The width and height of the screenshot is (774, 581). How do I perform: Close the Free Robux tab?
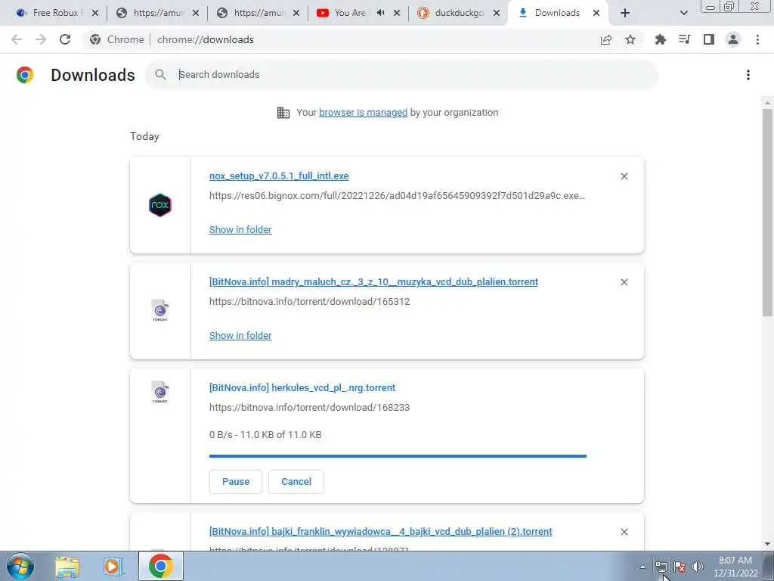point(95,13)
